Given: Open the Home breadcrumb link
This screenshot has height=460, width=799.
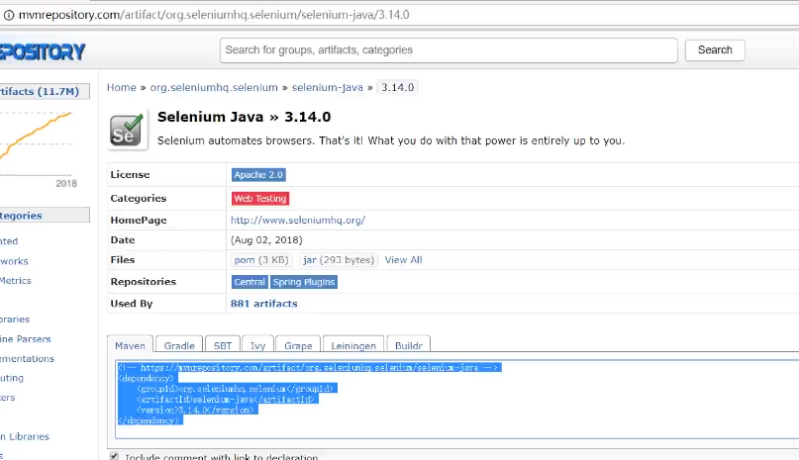Looking at the screenshot, I should (121, 88).
